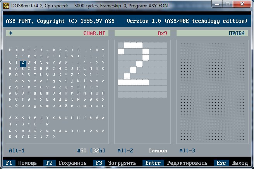
Task: Select the equals sign = character
Action: [x=91, y=62]
